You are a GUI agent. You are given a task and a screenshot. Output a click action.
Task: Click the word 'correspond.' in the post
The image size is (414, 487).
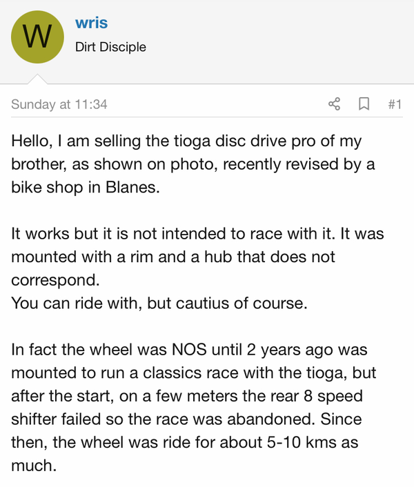coord(55,281)
